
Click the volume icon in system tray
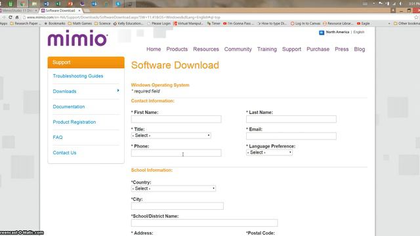(x=400, y=4)
